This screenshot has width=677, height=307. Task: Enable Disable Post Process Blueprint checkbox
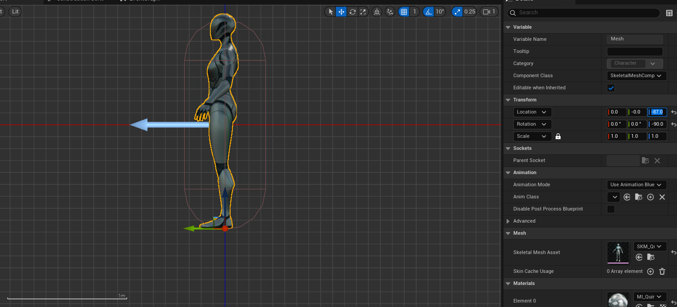611,209
